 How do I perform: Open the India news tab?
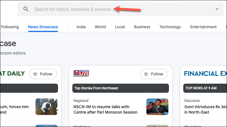pyautogui.click(x=81, y=27)
